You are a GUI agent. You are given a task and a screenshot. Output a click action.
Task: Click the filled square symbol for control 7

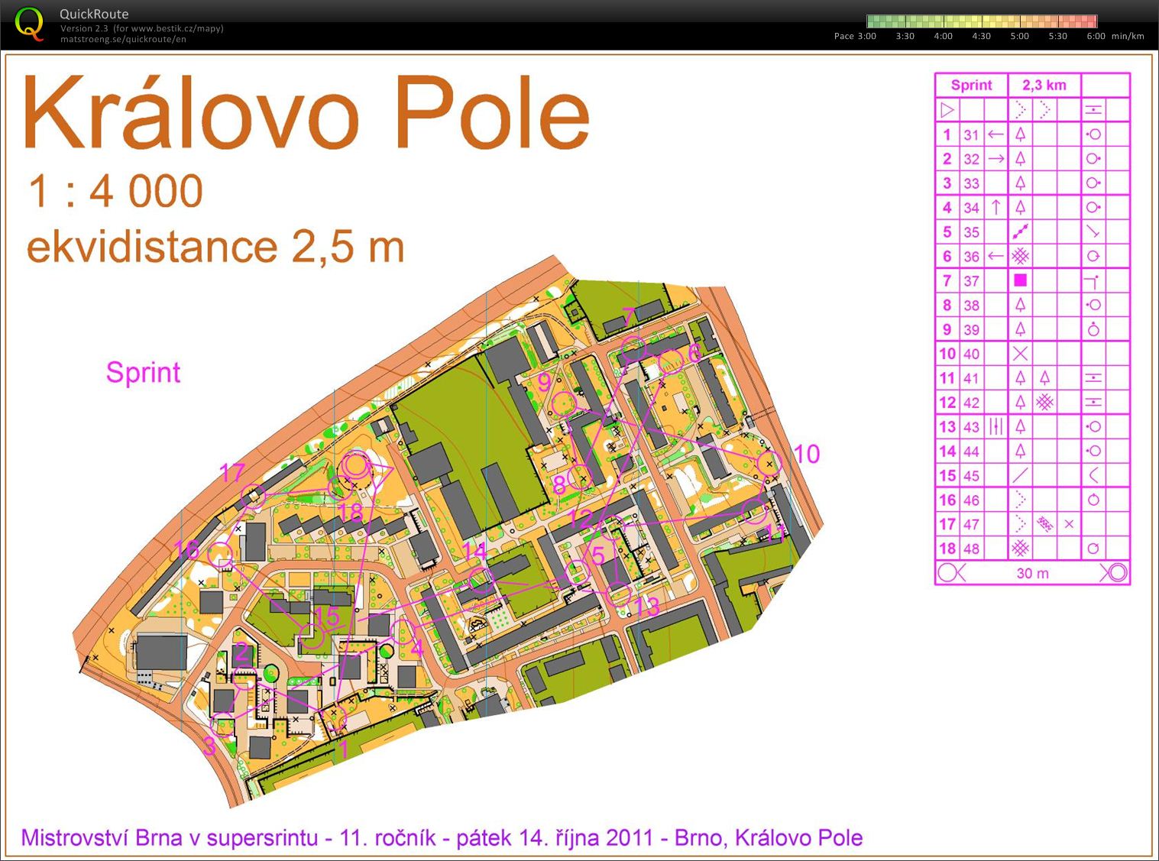pos(1020,280)
